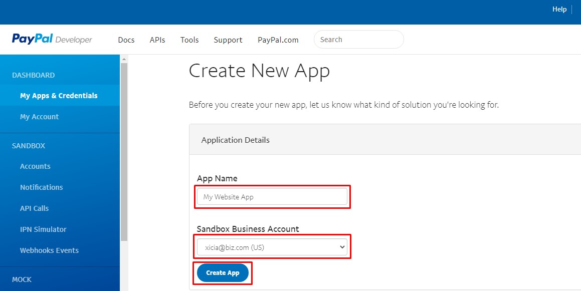
Task: Select My Apps & Credentials in the sidebar
Action: [x=59, y=96]
